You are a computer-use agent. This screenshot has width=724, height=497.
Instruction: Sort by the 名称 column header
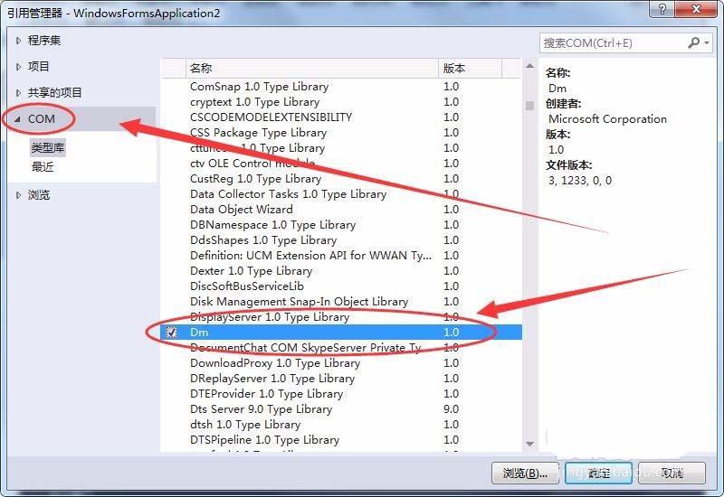point(312,69)
